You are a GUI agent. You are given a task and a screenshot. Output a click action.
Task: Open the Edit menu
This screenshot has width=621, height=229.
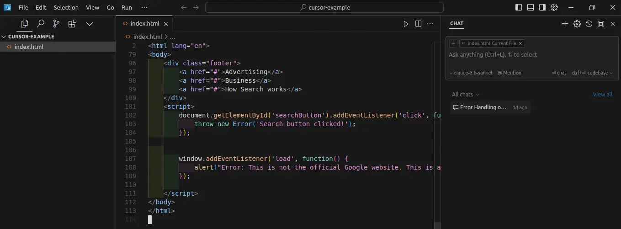(x=41, y=7)
